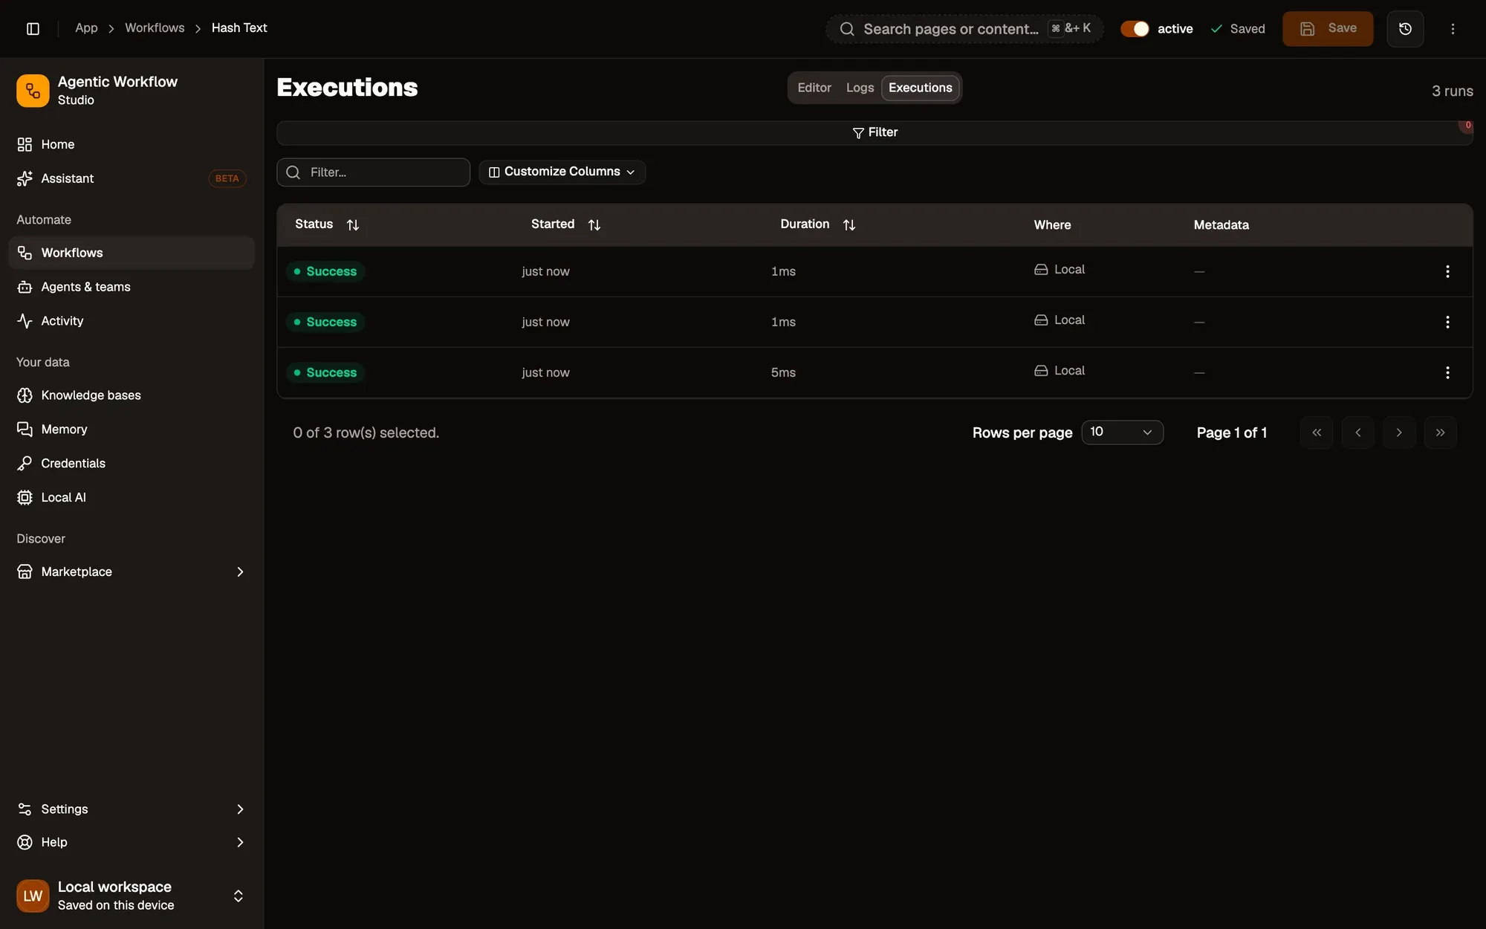Sort executions by Started time

point(565,224)
